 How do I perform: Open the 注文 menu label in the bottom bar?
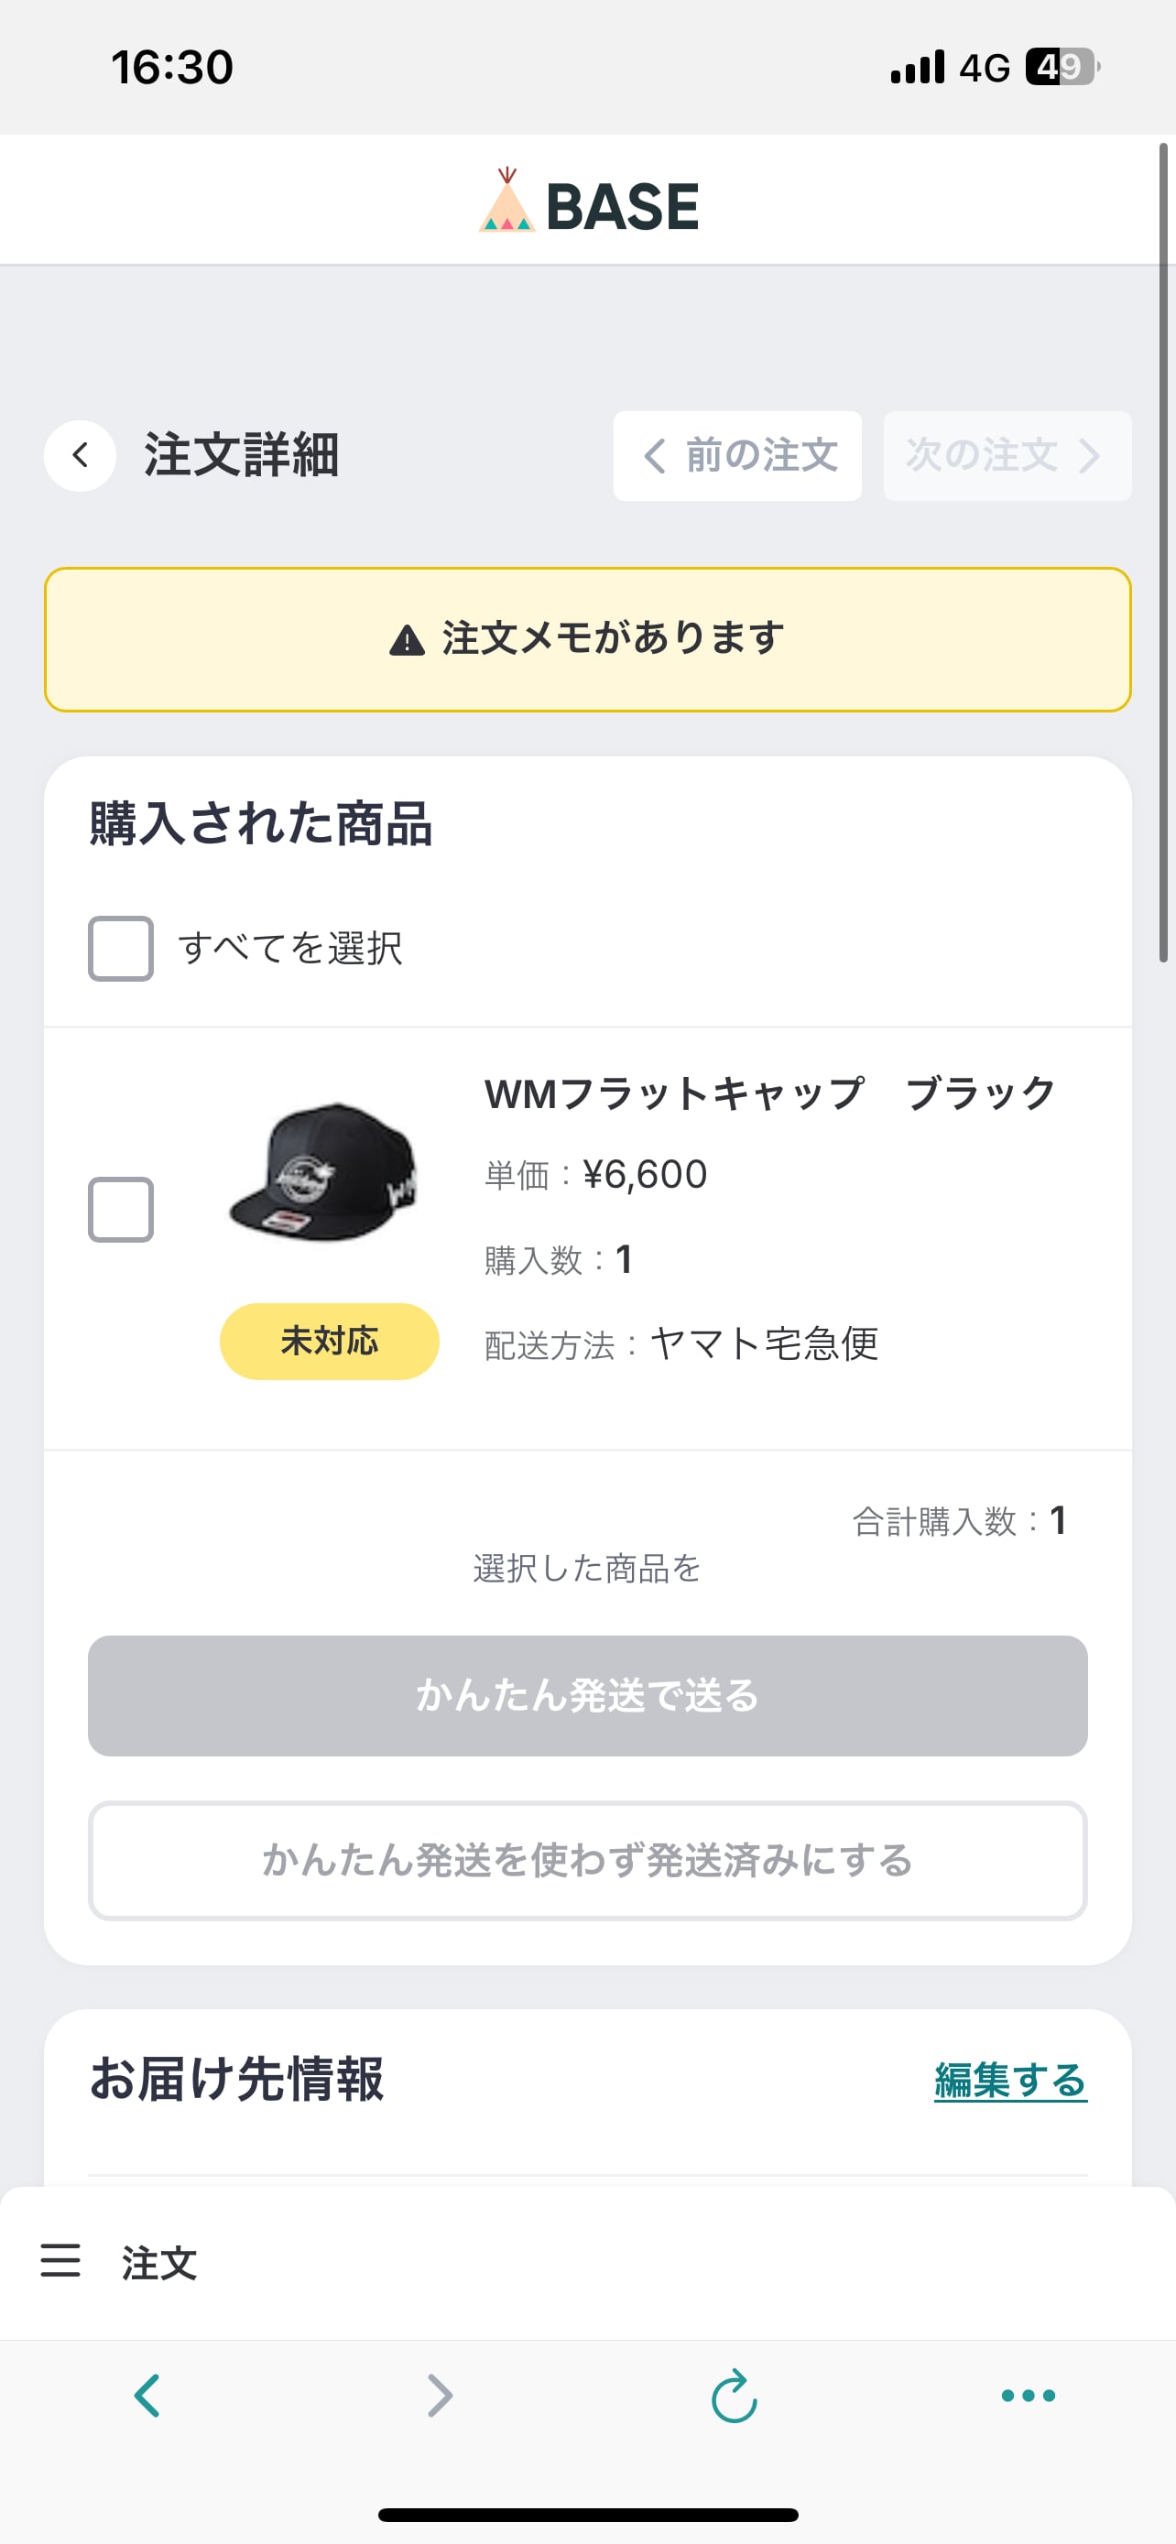[159, 2263]
